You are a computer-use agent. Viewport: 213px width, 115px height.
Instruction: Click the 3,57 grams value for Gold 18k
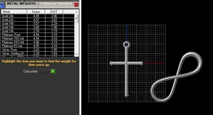click(36, 24)
